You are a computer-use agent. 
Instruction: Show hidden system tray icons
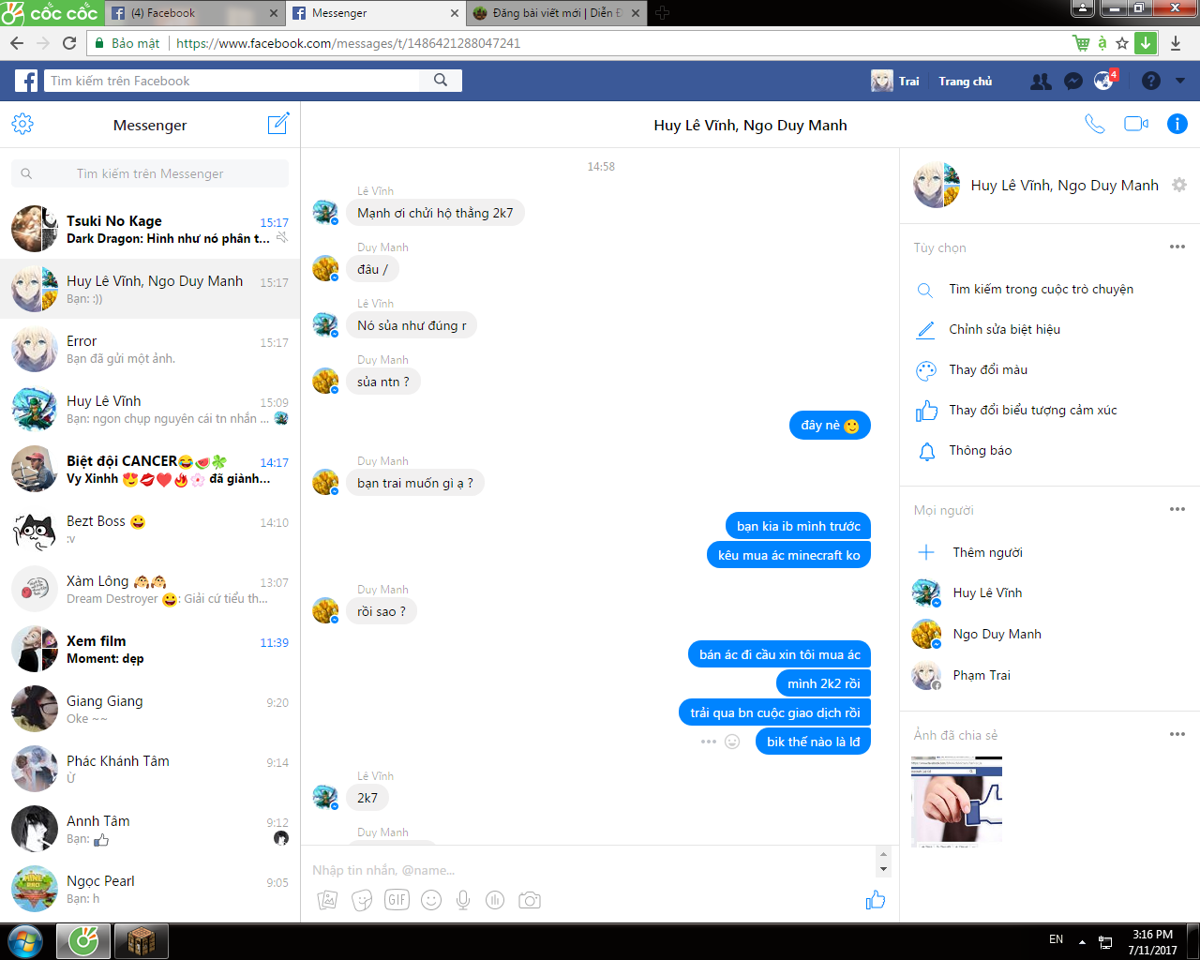point(1082,941)
